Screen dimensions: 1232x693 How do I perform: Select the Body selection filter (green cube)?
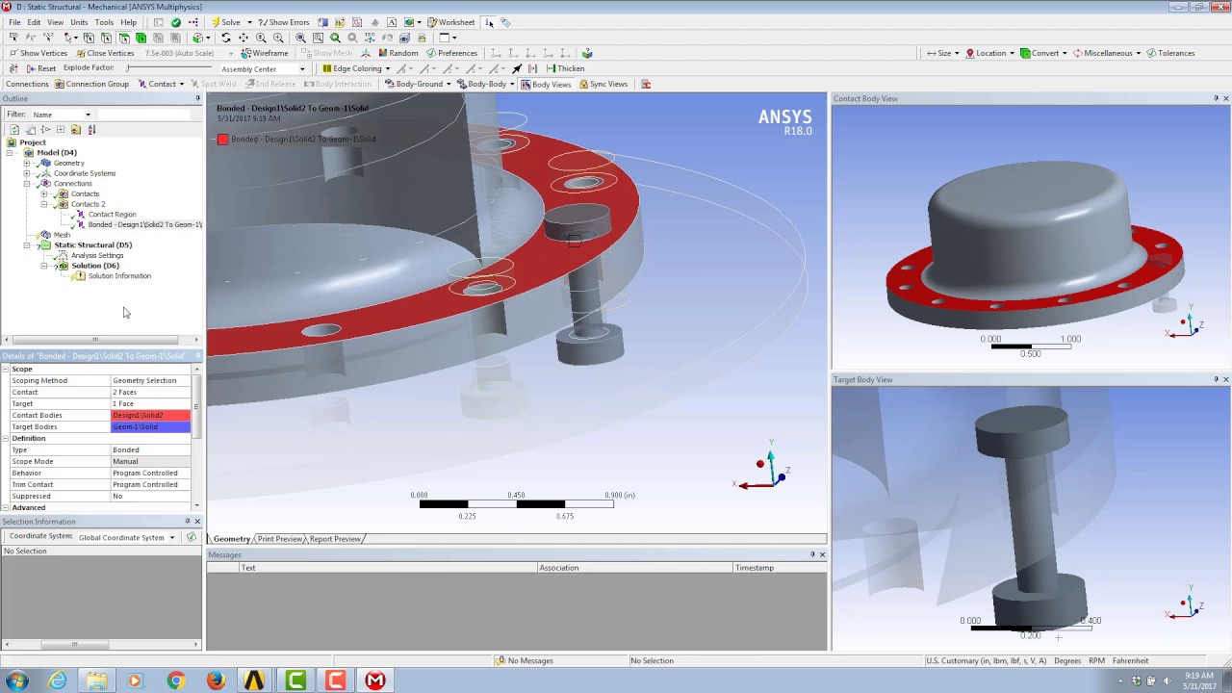[141, 38]
